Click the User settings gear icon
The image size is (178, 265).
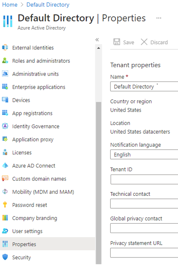(5, 231)
